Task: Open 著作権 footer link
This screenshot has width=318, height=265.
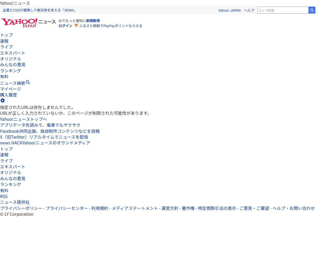Action: click(x=188, y=208)
